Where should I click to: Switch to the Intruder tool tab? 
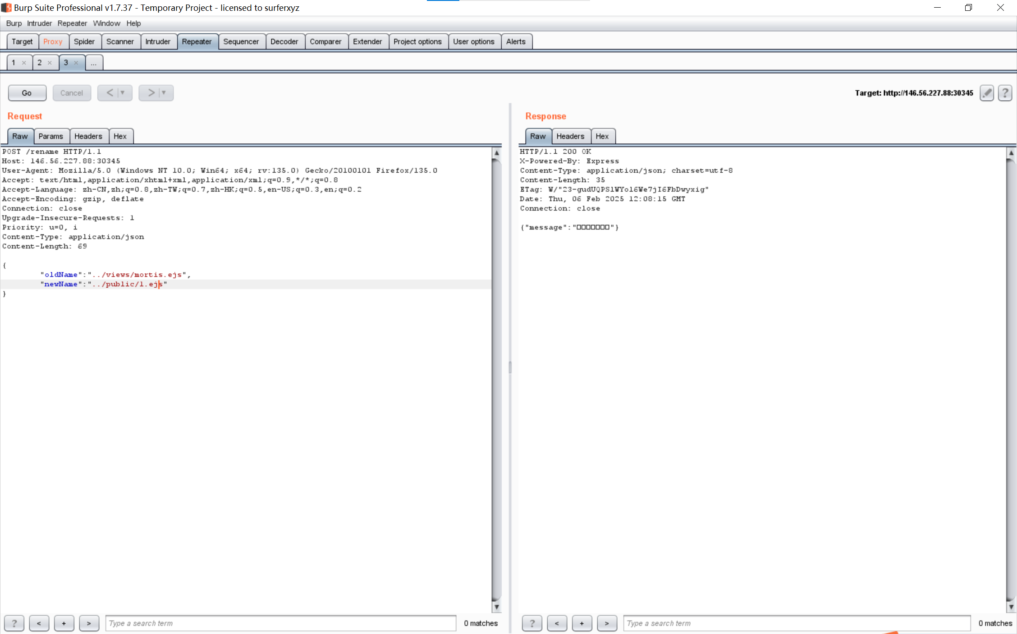(158, 41)
